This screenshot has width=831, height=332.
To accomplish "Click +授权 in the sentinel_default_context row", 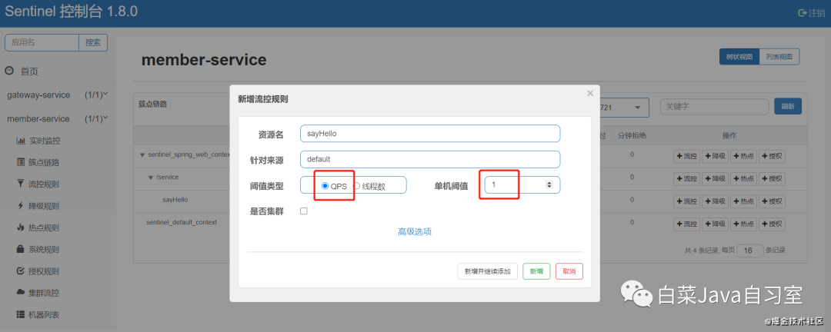I will click(x=773, y=224).
